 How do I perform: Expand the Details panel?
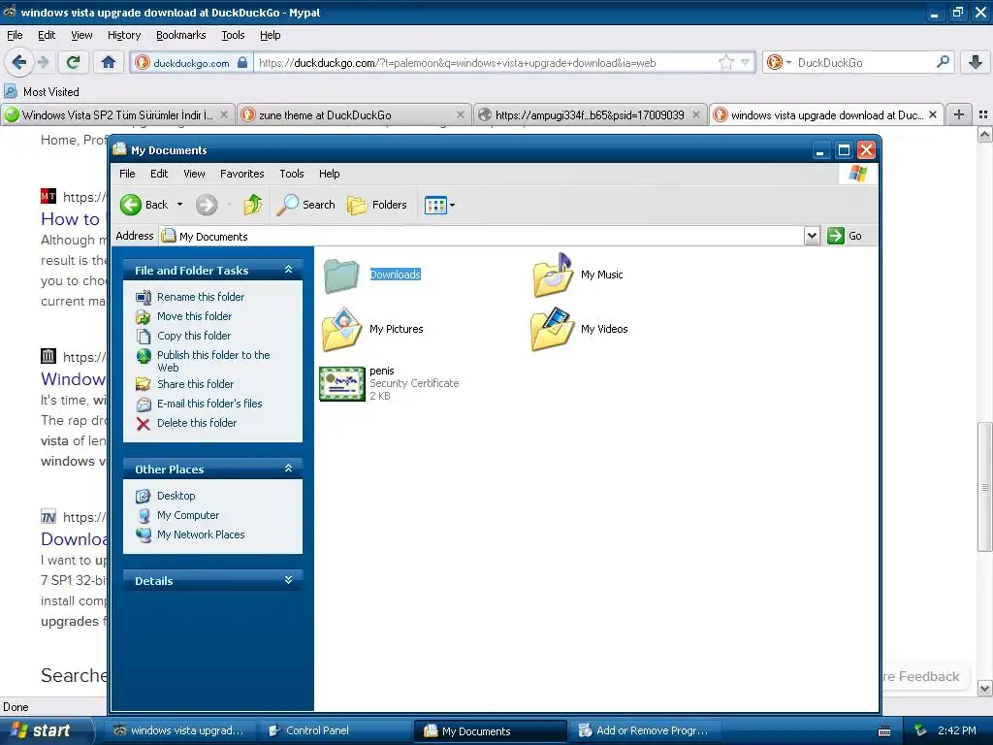288,580
